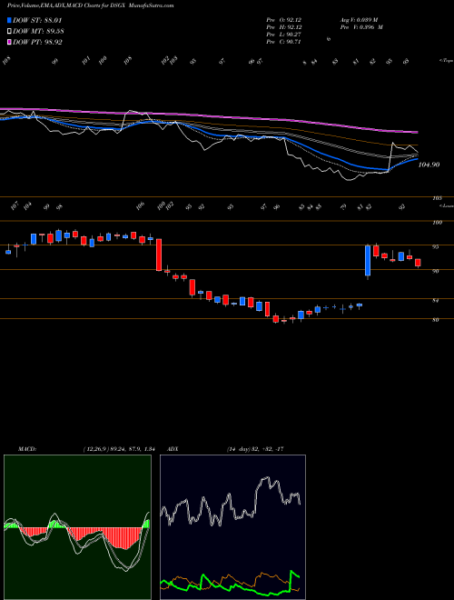Click the blue DOW ST legend swatch
This screenshot has width=454, height=600.
pyautogui.click(x=9, y=20)
